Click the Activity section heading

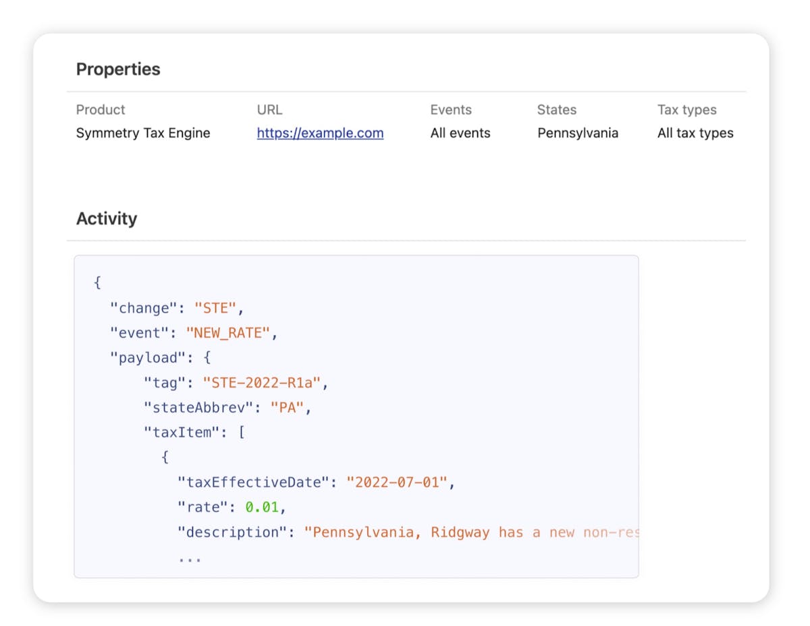click(x=107, y=219)
